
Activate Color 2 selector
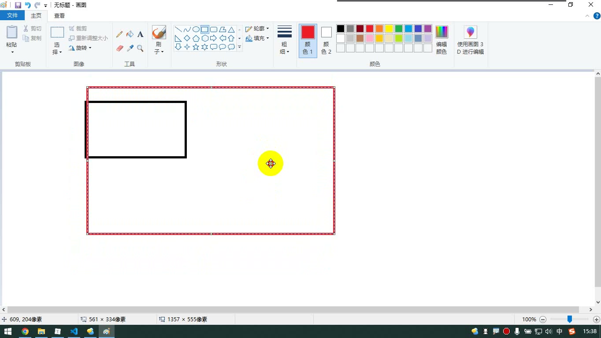(326, 40)
